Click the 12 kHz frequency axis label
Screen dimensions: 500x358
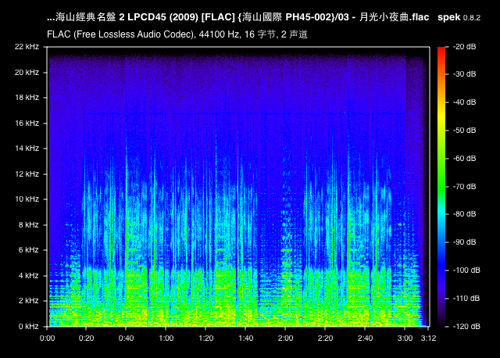pos(27,174)
